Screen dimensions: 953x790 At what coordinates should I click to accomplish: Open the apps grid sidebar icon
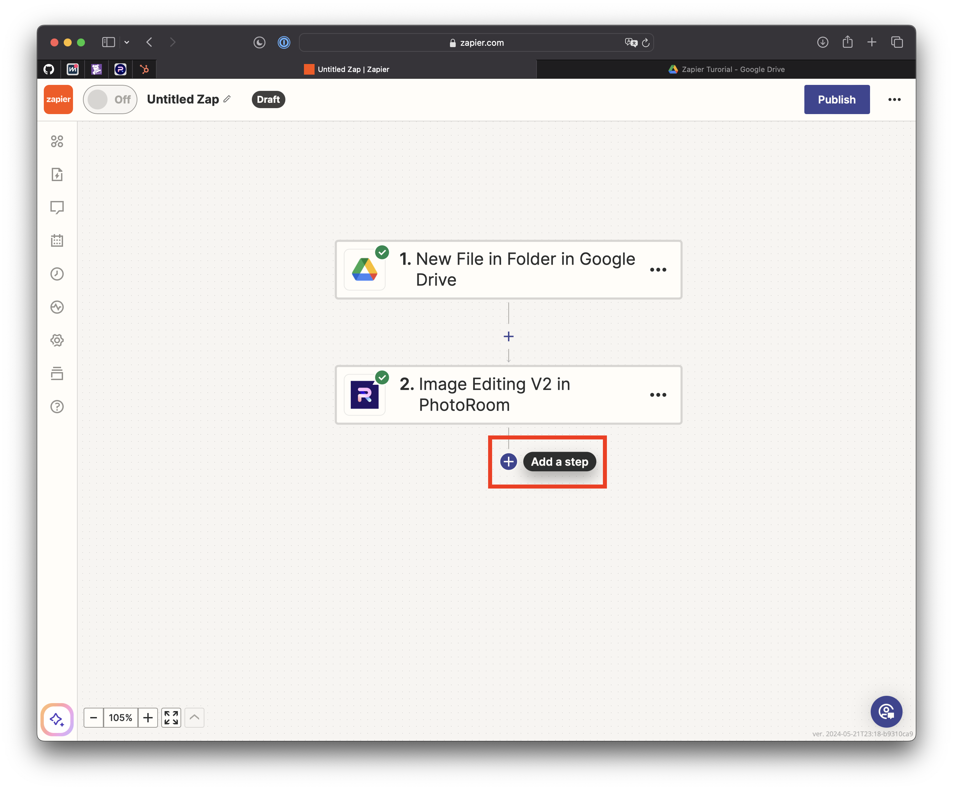[57, 142]
